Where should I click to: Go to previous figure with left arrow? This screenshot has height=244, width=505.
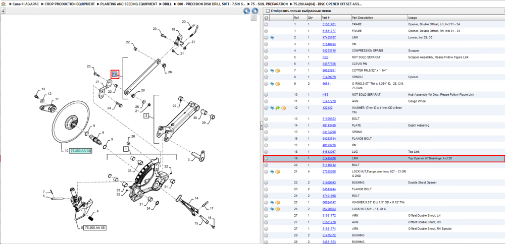[x=246, y=11]
